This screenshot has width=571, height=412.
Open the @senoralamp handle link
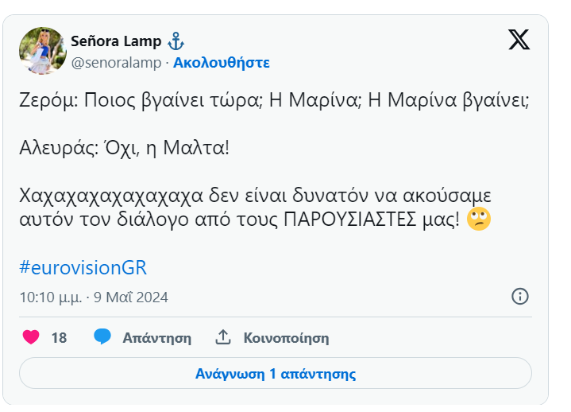tap(116, 62)
